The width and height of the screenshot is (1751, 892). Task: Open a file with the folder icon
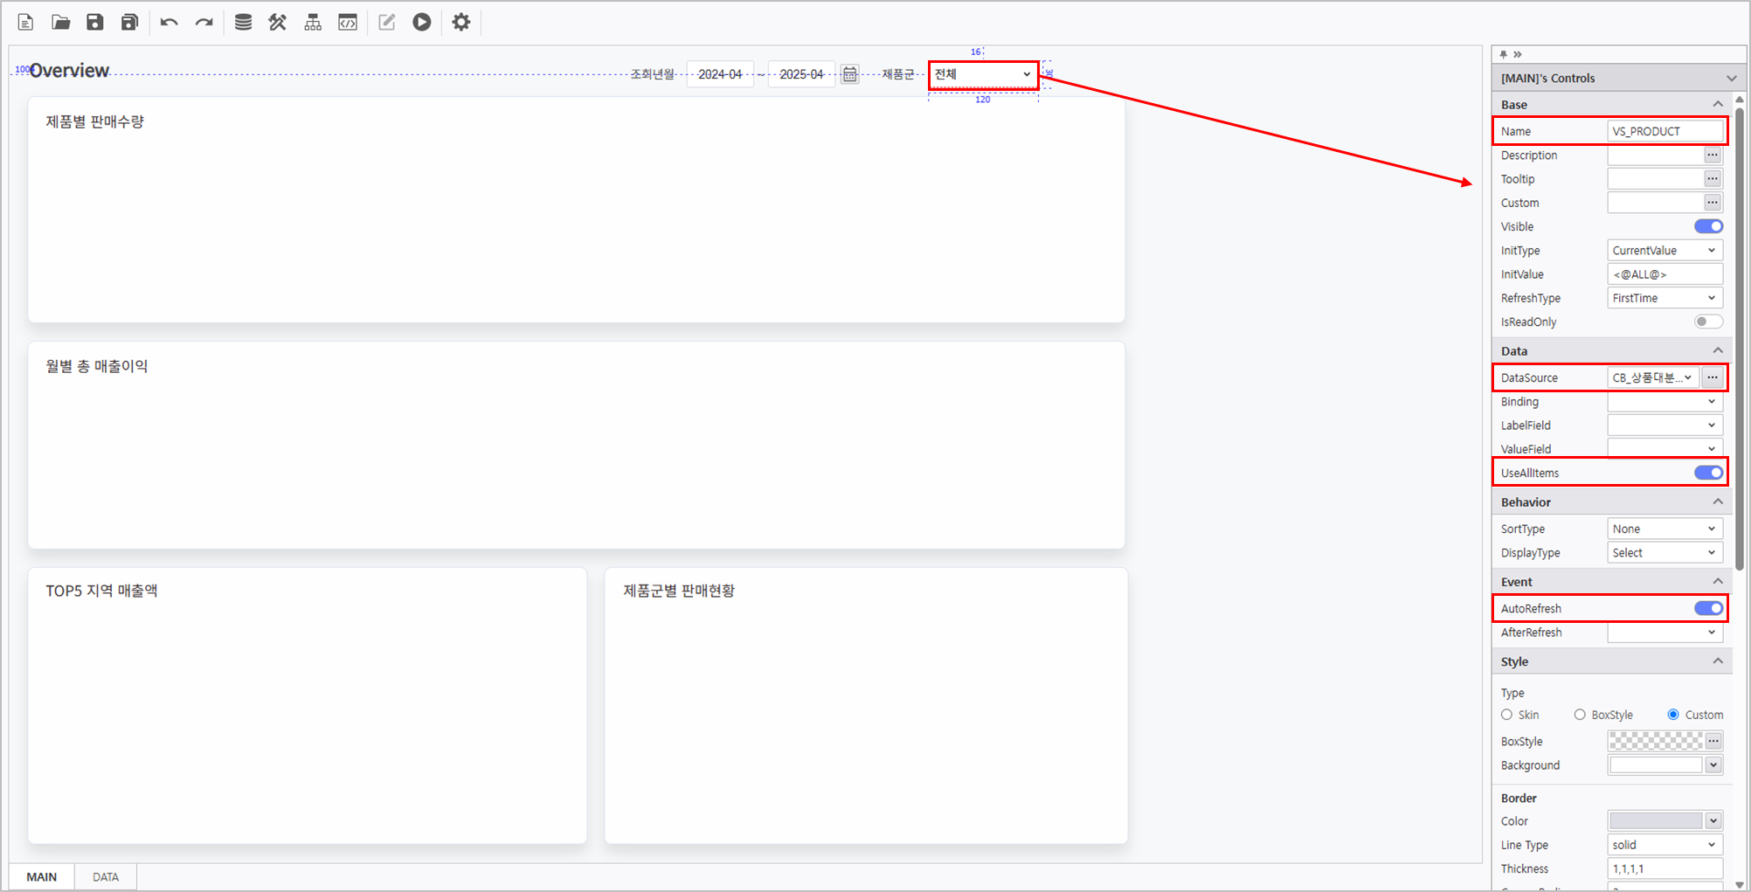pos(60,23)
